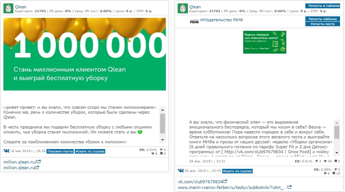Click the VK logo icon next to 30 апр. 2019

click(181, 170)
